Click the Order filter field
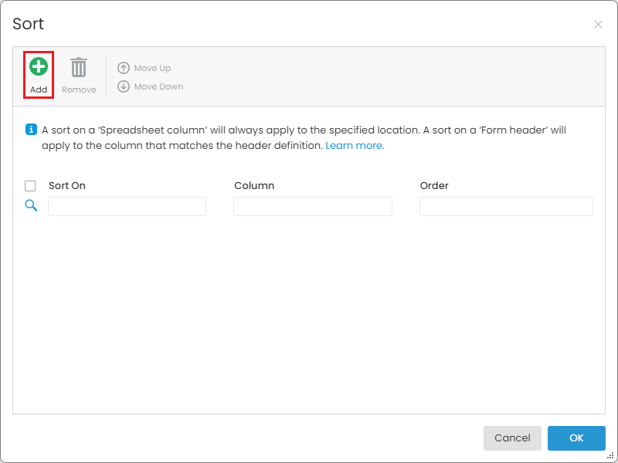The image size is (618, 463). (506, 206)
